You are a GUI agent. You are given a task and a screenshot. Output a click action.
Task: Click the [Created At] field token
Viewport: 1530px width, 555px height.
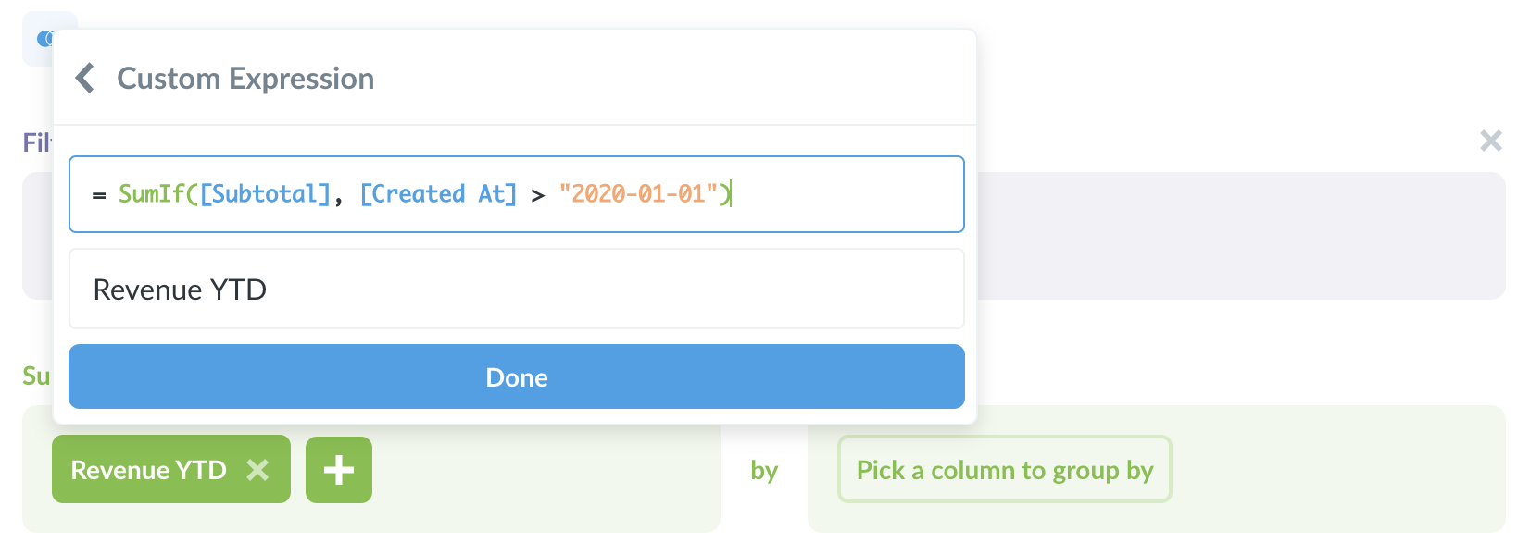point(438,193)
